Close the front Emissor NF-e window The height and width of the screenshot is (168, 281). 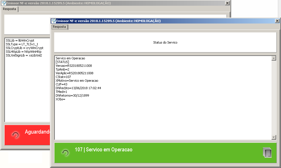[x=277, y=21]
